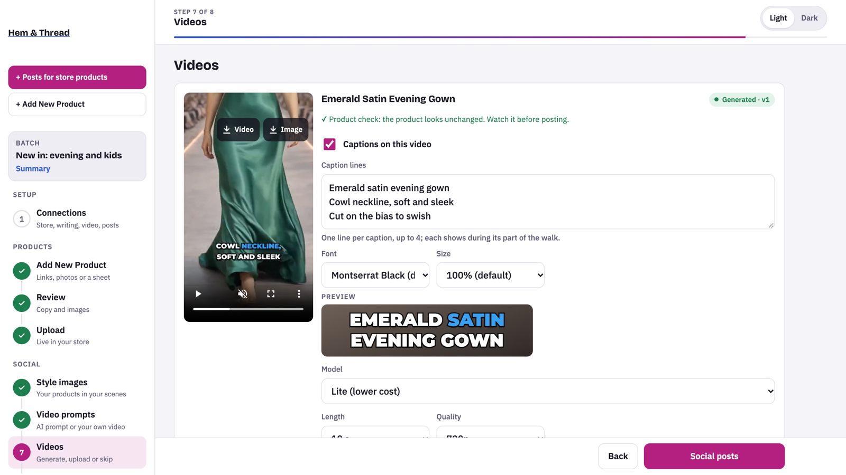Open the Style images step
The width and height of the screenshot is (846, 475).
tap(77, 388)
